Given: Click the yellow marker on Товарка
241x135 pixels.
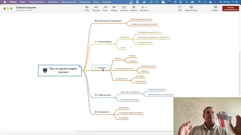Looking at the screenshot, I should click(96, 67).
